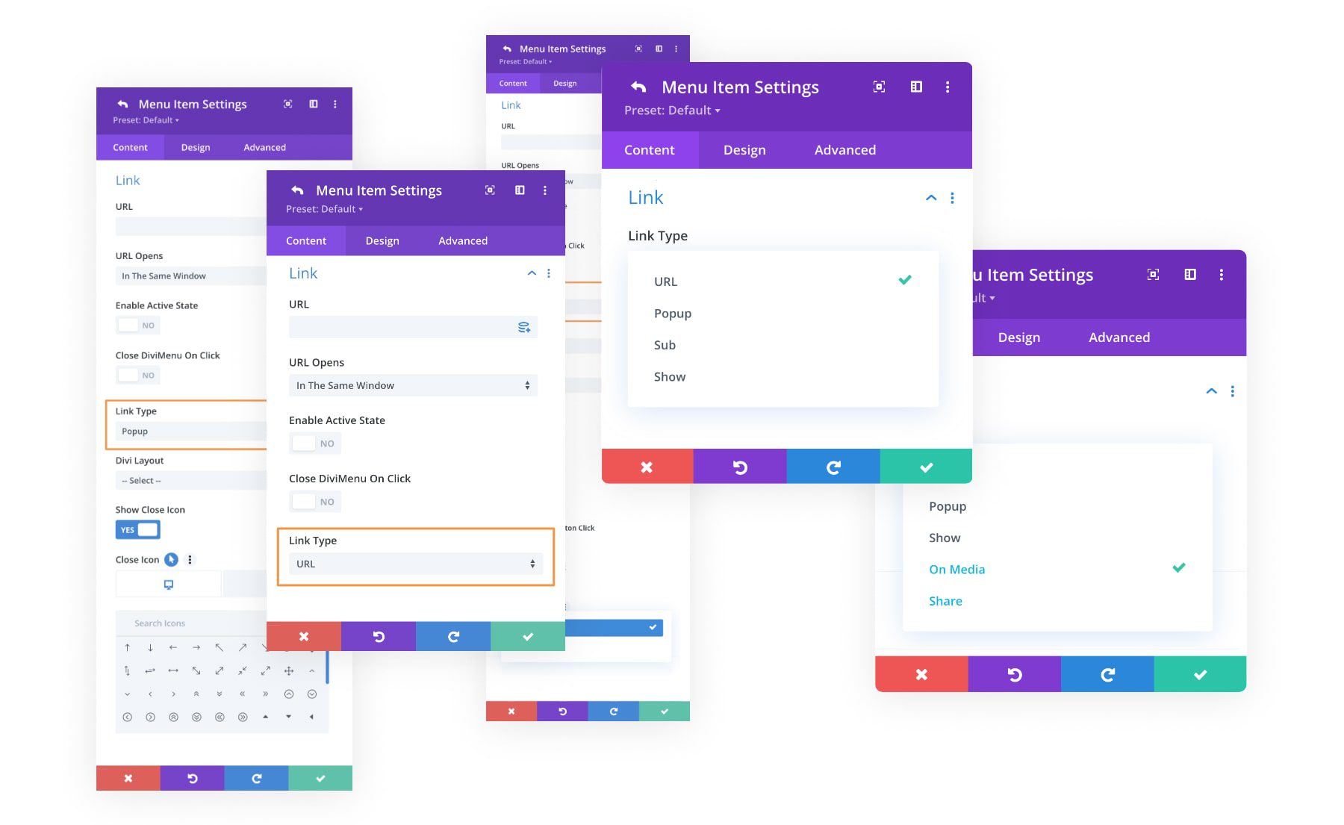
Task: Open URL Opens dropdown with sort arrows
Action: pyautogui.click(x=413, y=385)
